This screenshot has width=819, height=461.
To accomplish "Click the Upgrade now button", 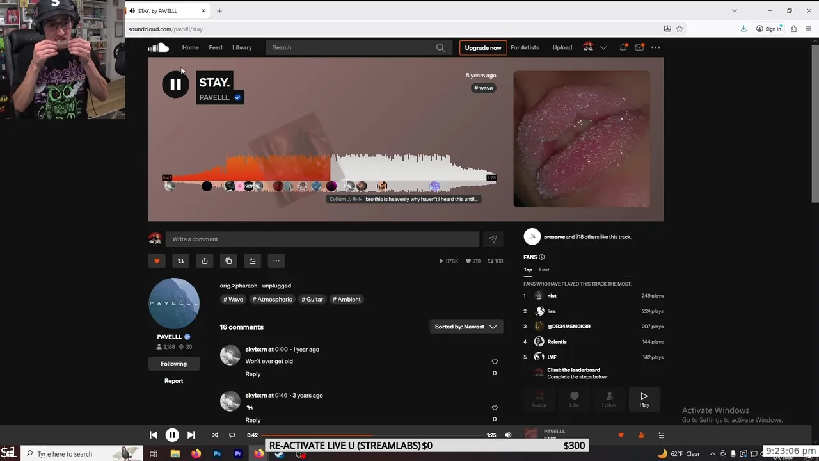I will click(x=483, y=48).
